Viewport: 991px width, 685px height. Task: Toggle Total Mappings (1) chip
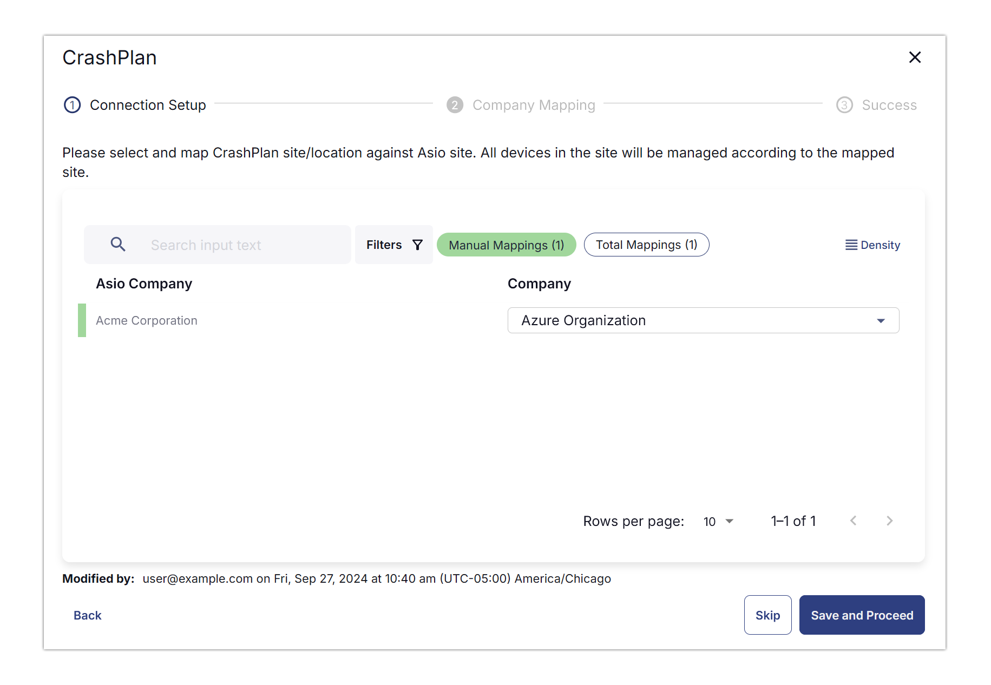[x=646, y=245]
